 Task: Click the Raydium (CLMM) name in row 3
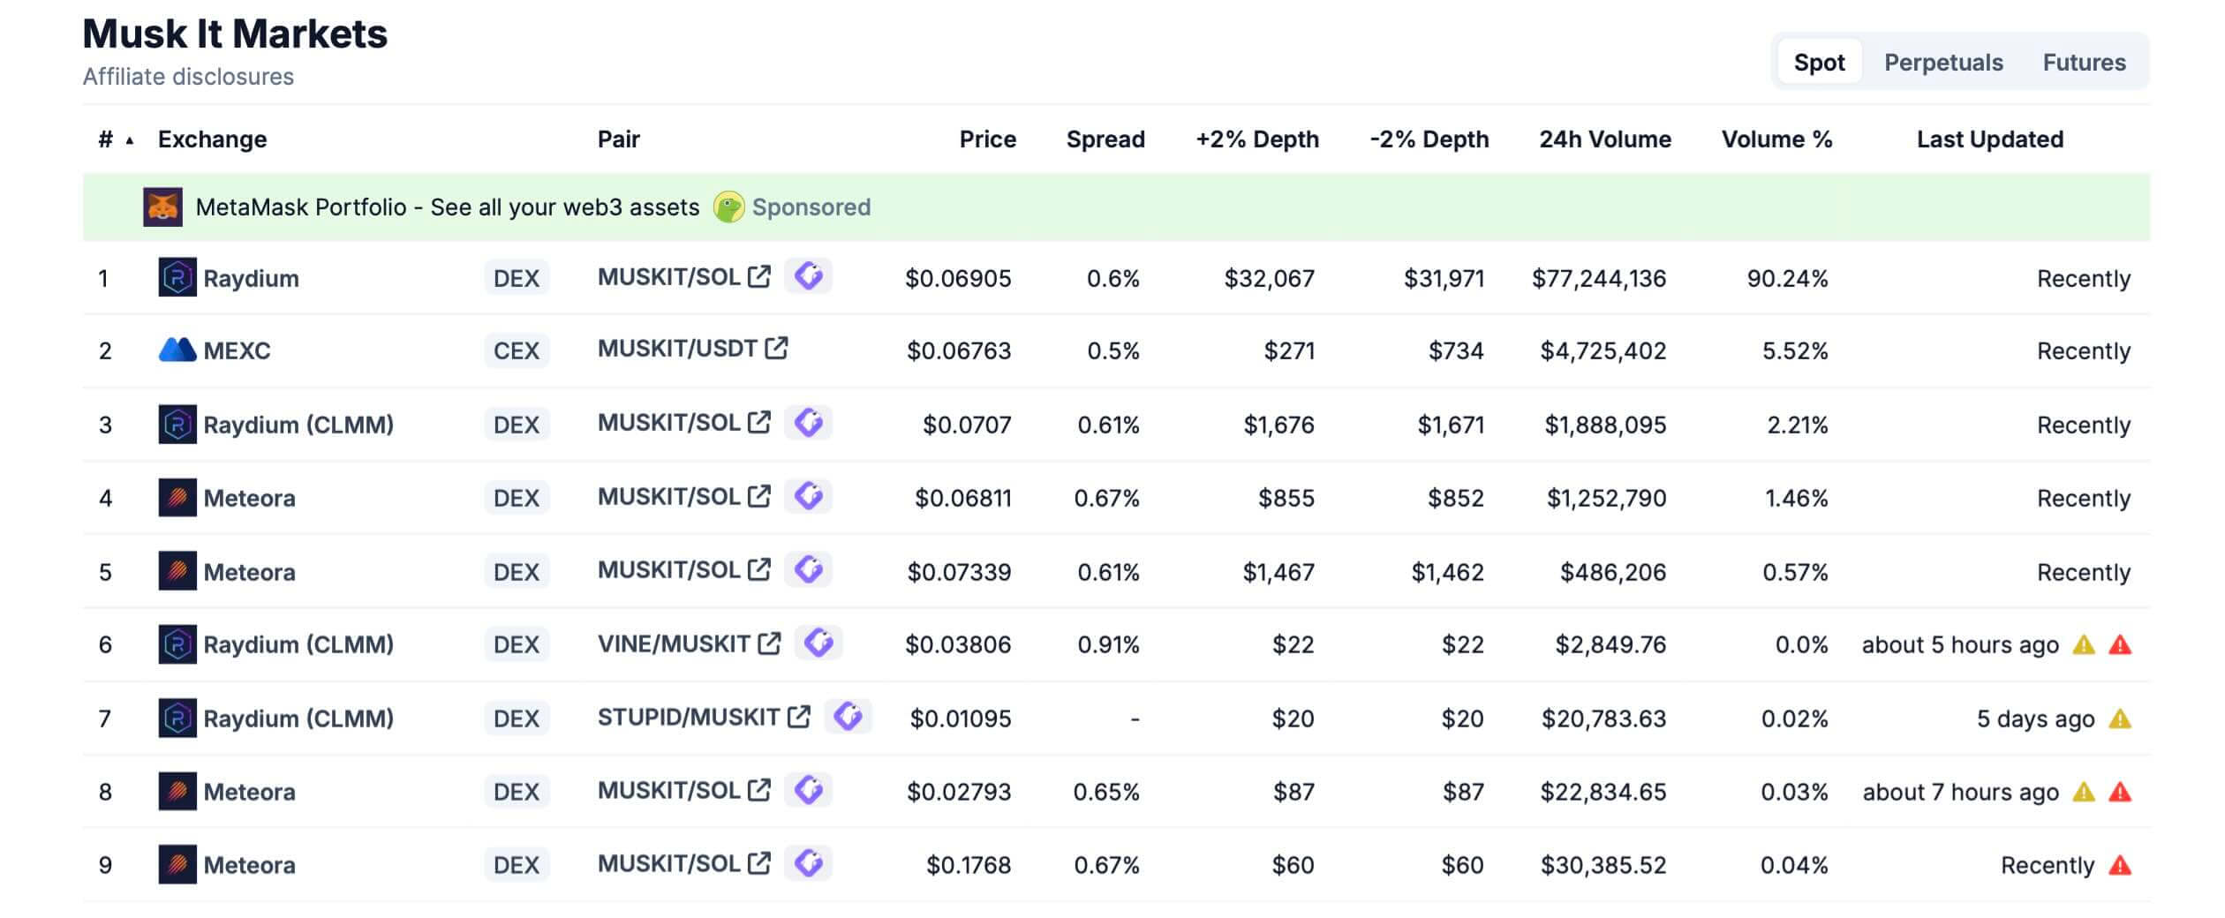click(x=298, y=425)
